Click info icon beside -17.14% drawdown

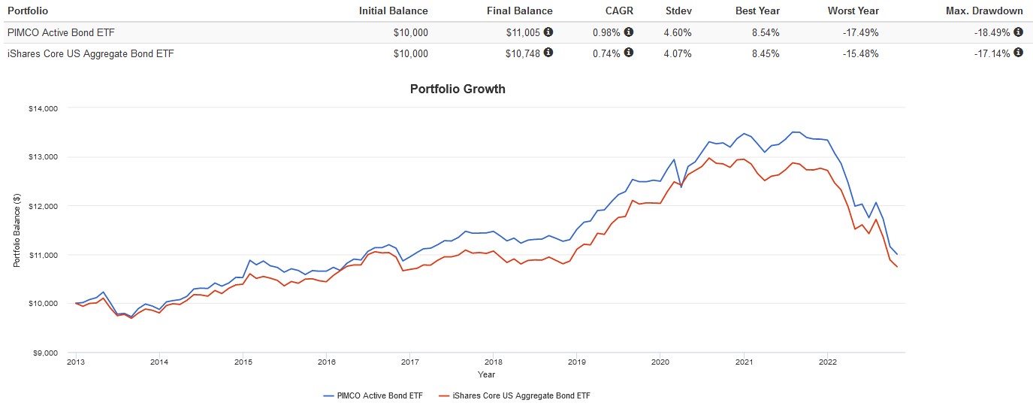click(x=1018, y=53)
